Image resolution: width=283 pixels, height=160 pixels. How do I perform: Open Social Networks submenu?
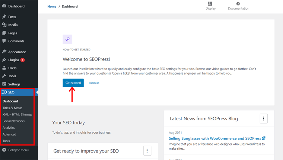13,121
